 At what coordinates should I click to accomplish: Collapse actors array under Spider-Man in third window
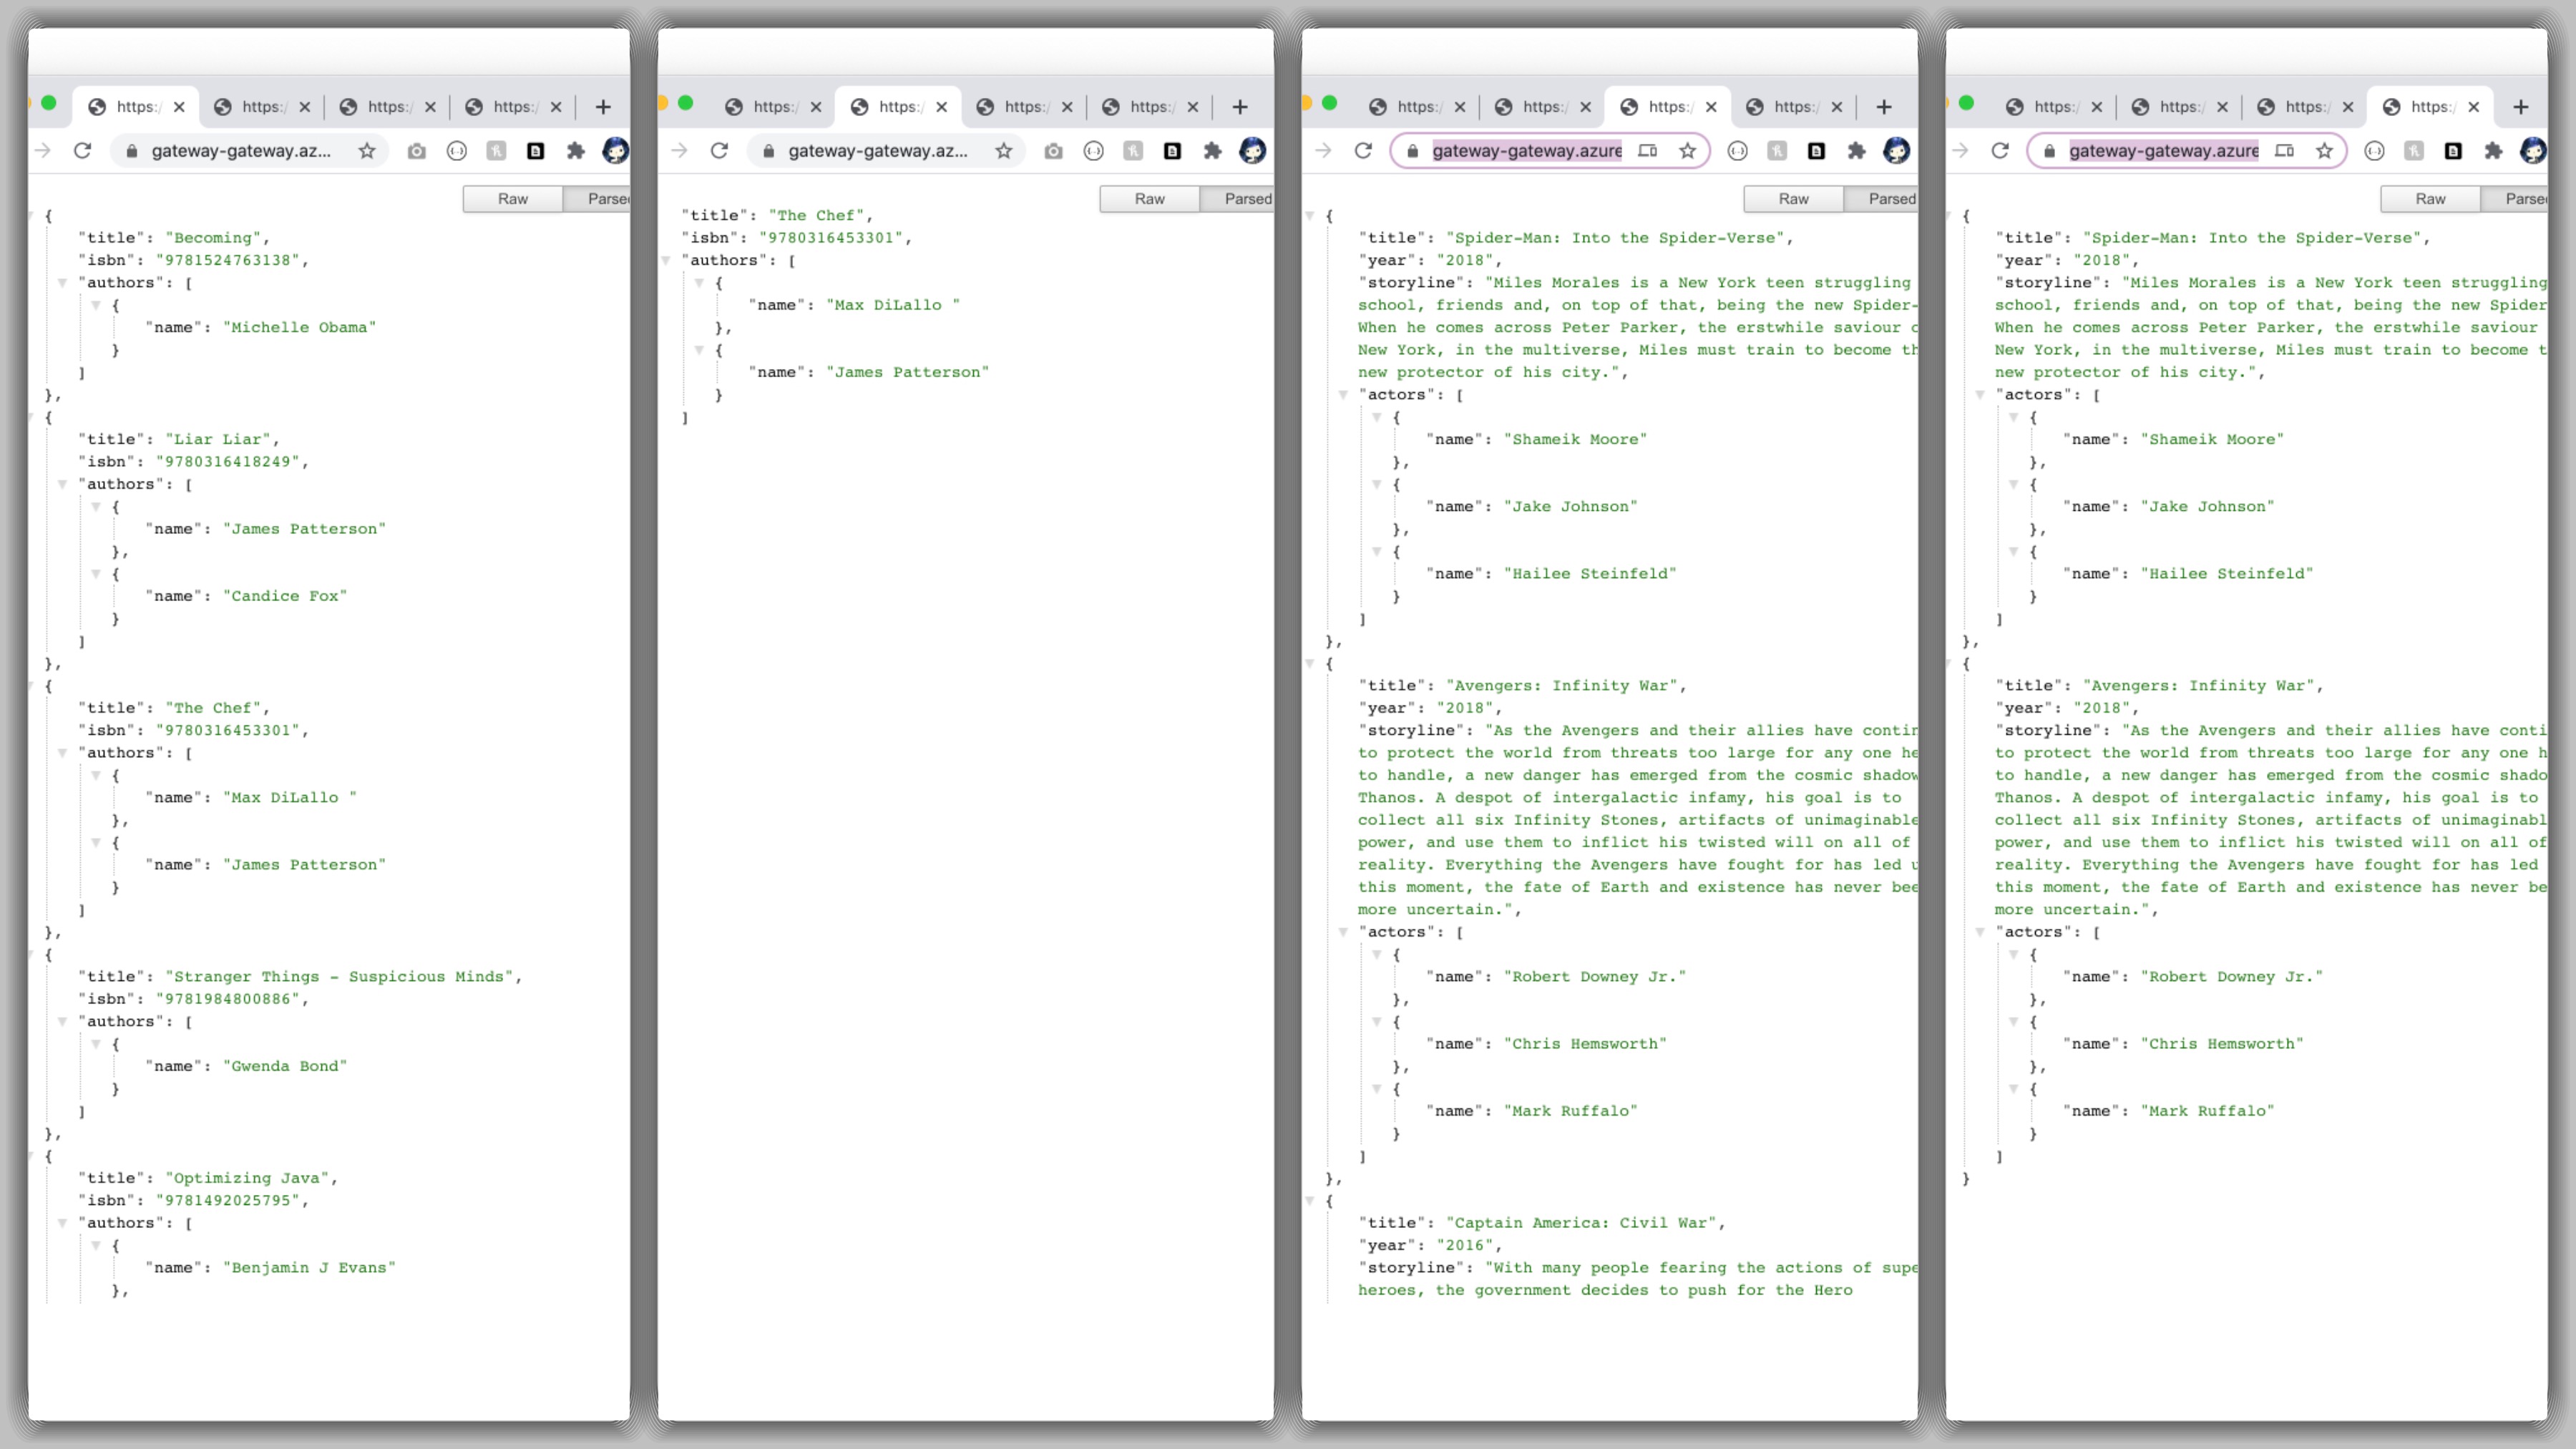click(1343, 395)
